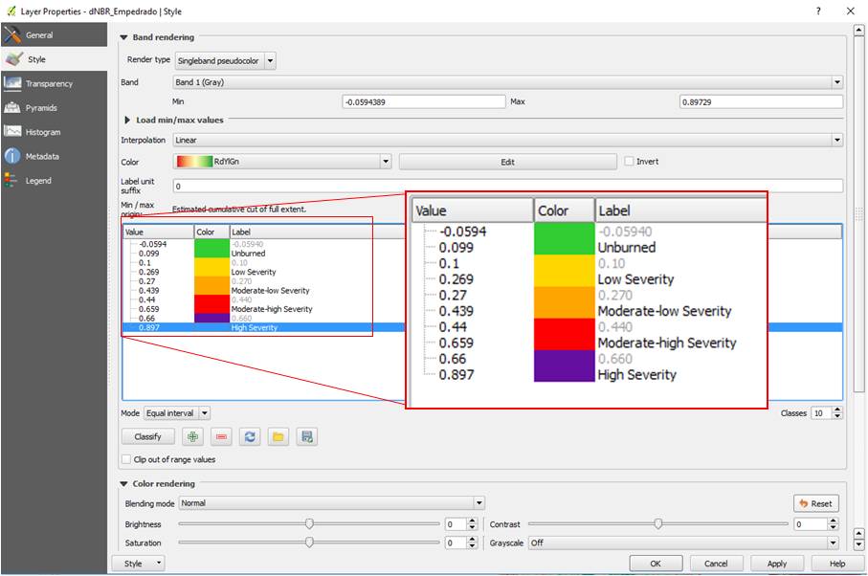This screenshot has width=868, height=576.
Task: Open the Render type dropdown
Action: (x=226, y=60)
